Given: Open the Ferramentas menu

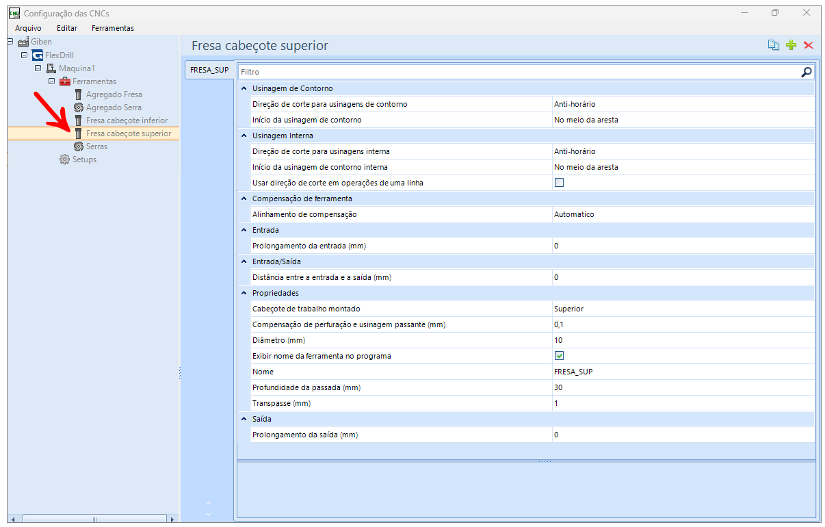Looking at the screenshot, I should click(112, 28).
